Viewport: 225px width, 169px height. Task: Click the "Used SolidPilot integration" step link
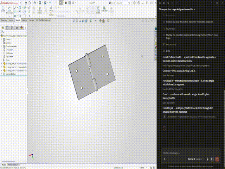(173, 89)
